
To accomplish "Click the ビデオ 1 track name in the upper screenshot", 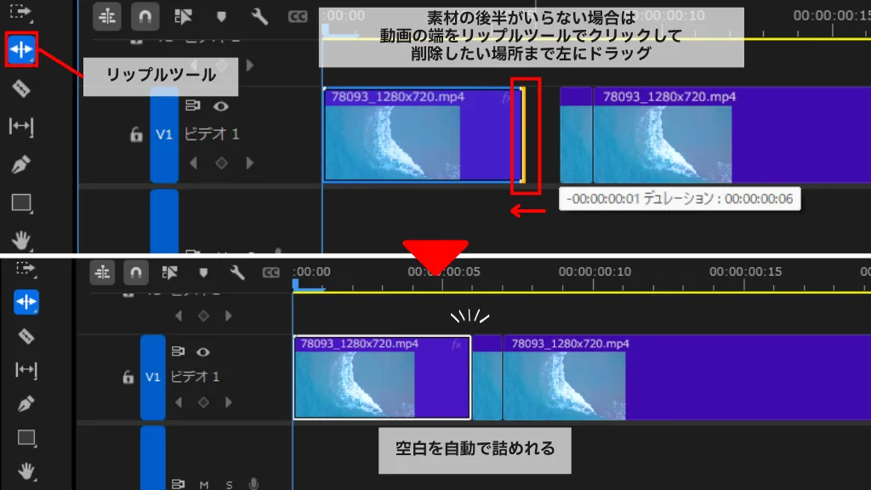I will [x=212, y=134].
